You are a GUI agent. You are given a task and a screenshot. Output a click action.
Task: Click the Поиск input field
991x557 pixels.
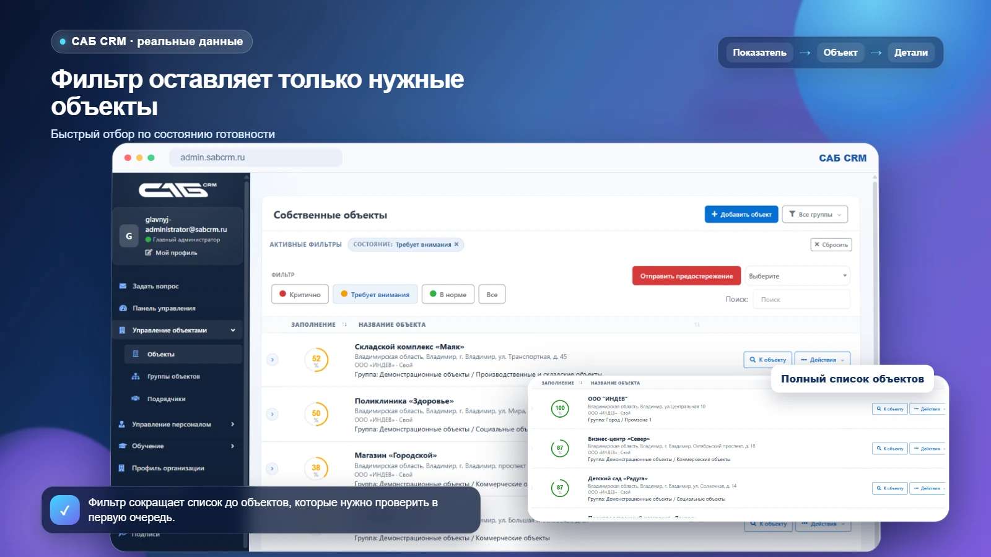click(x=801, y=300)
